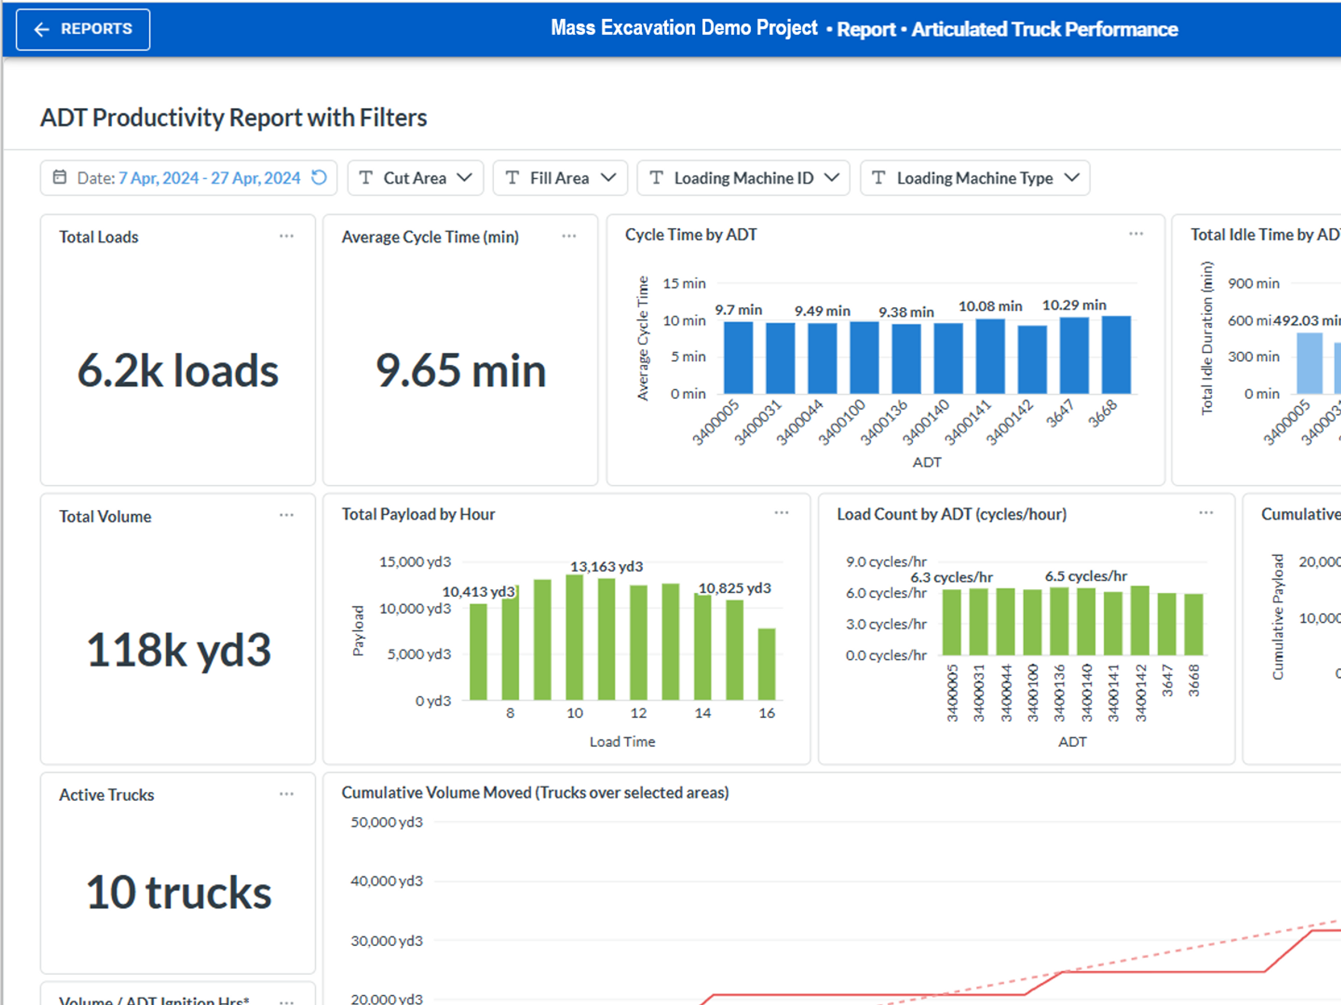This screenshot has width=1341, height=1005.
Task: Open the Total Payload by Hour options menu
Action: [x=782, y=513]
